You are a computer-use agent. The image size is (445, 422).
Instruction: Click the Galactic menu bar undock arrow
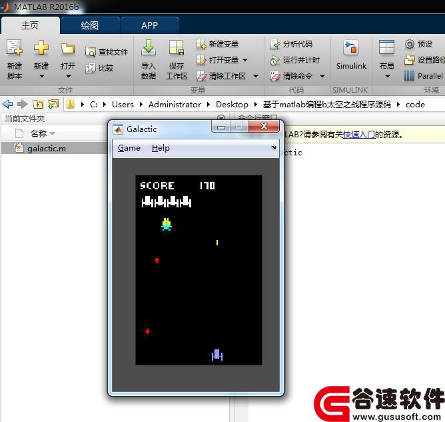274,147
